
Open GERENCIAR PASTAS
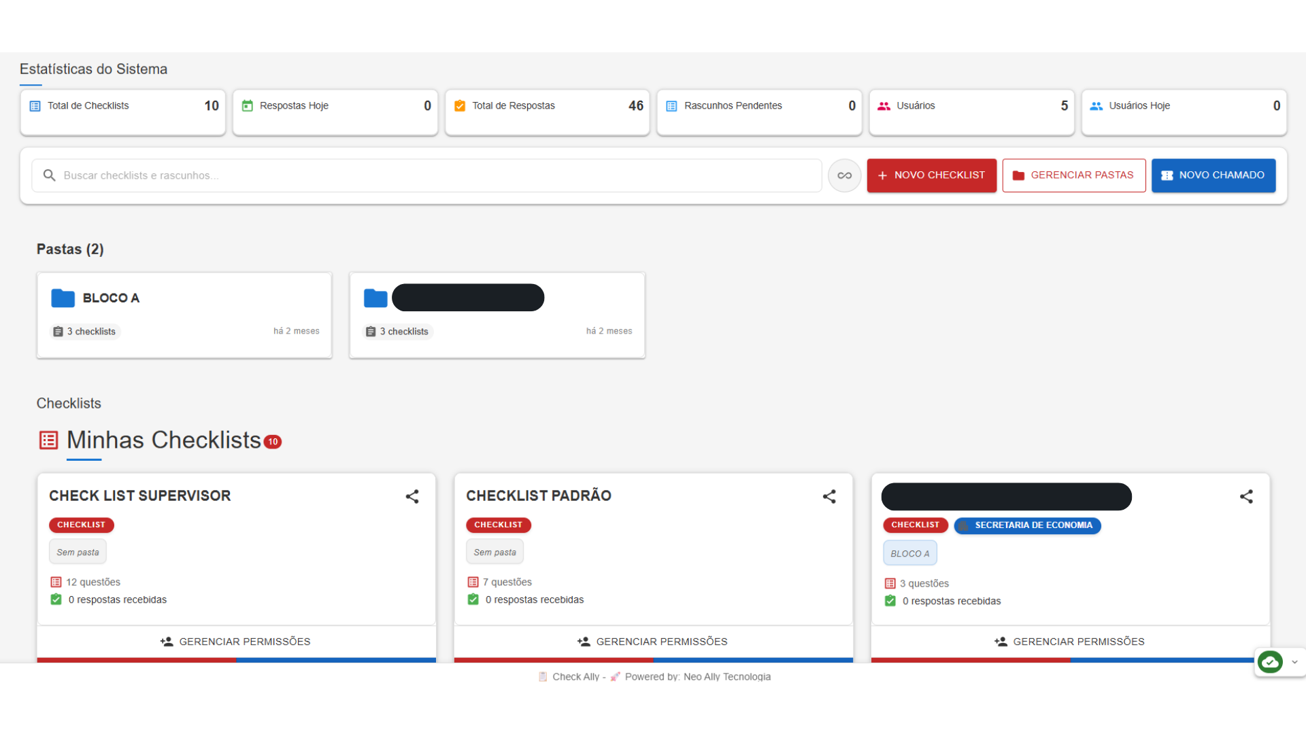pos(1073,175)
